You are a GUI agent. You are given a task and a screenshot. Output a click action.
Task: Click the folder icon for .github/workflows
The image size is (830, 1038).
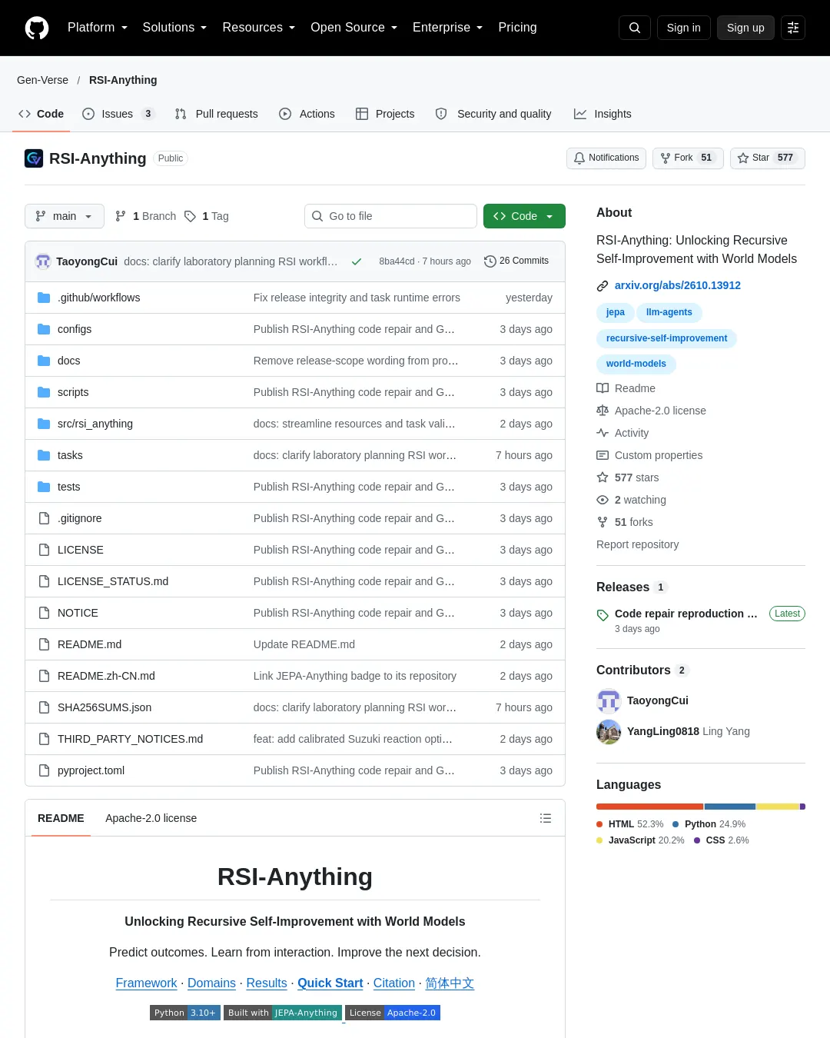pyautogui.click(x=44, y=298)
